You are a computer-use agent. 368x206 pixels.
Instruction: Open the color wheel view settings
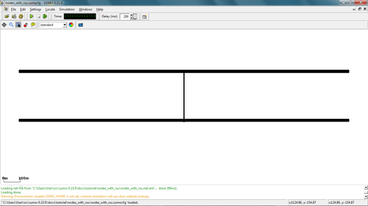pyautogui.click(x=71, y=25)
